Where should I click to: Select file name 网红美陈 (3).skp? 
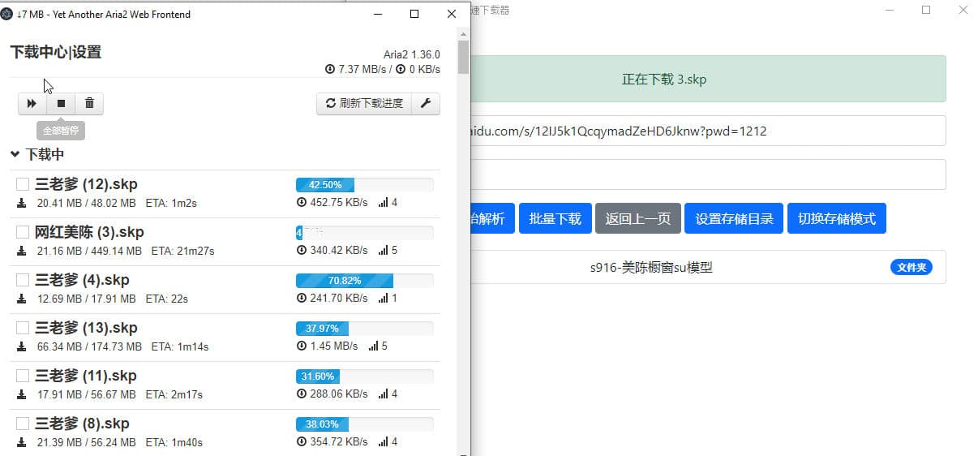(89, 232)
